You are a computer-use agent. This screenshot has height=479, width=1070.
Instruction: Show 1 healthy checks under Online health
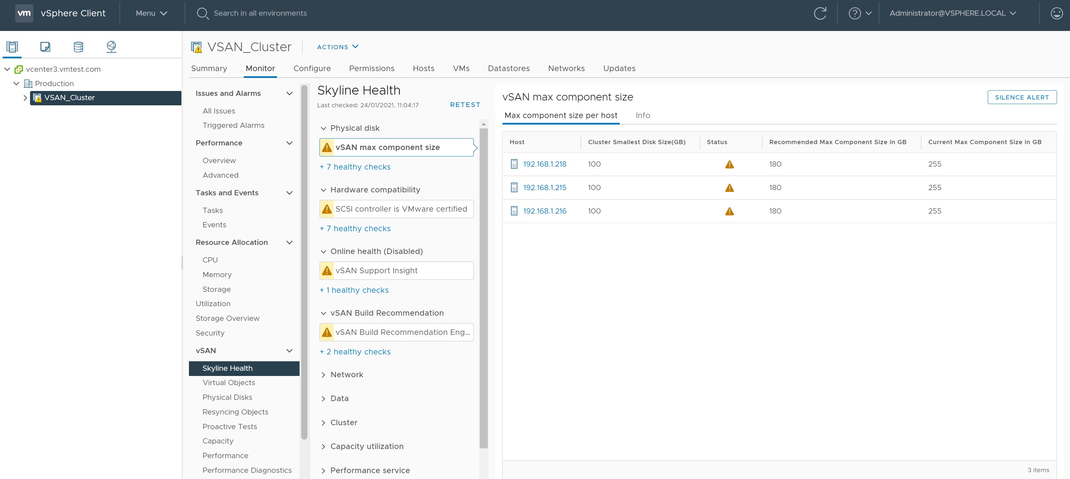click(354, 290)
